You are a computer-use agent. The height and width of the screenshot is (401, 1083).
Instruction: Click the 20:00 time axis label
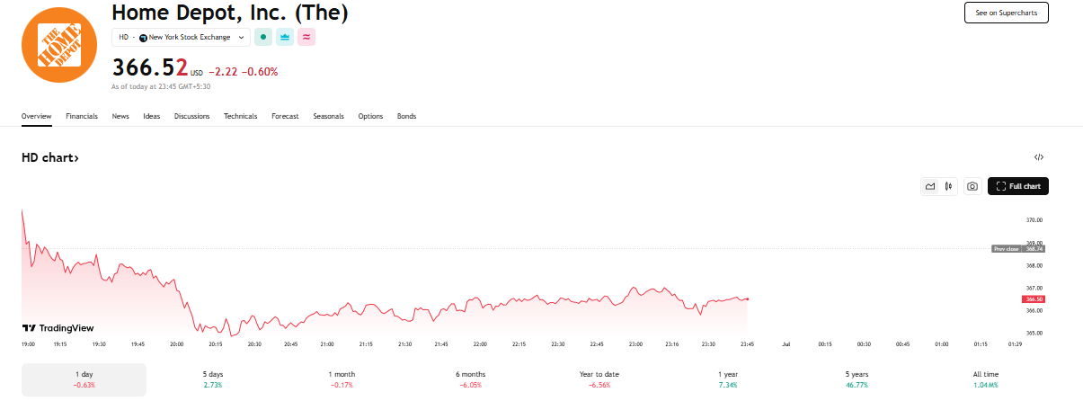pyautogui.click(x=176, y=344)
